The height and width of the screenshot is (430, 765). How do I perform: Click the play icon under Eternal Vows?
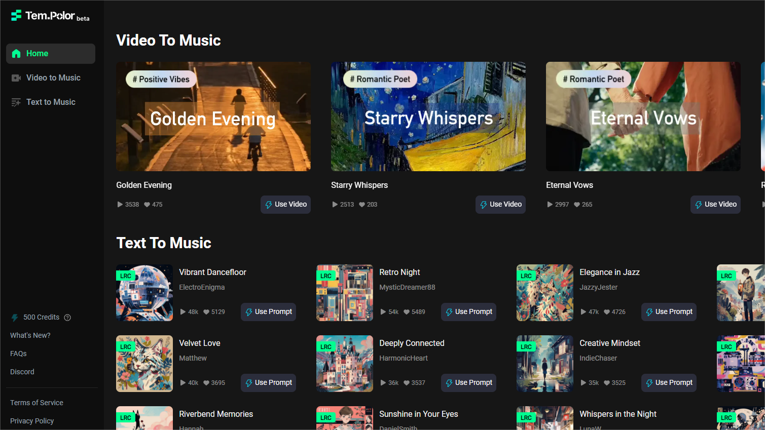(x=550, y=205)
